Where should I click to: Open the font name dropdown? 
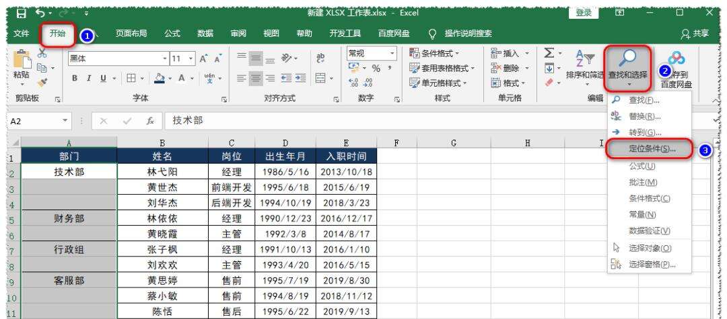(x=165, y=58)
